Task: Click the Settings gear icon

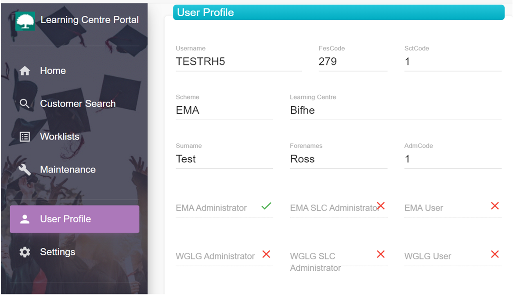Action: [x=25, y=252]
